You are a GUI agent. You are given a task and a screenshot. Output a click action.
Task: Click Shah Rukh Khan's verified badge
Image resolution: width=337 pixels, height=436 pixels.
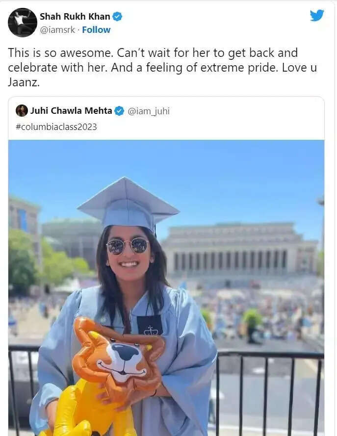click(117, 16)
